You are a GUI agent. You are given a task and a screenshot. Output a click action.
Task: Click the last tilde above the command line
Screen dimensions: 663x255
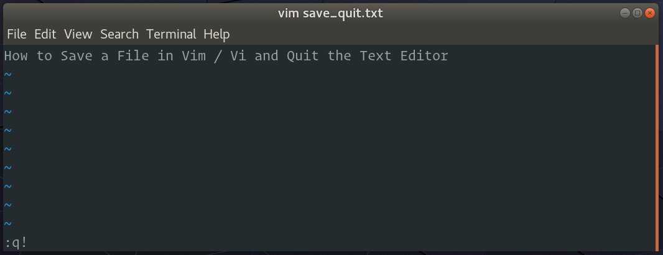[7, 223]
